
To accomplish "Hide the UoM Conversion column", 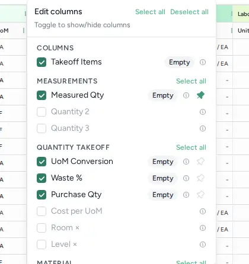I will (41, 162).
